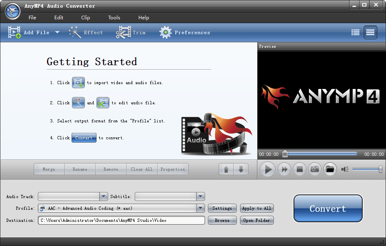Viewport: 386px width, 246px height.
Task: Open Preferences from the toolbar
Action: click(x=185, y=32)
